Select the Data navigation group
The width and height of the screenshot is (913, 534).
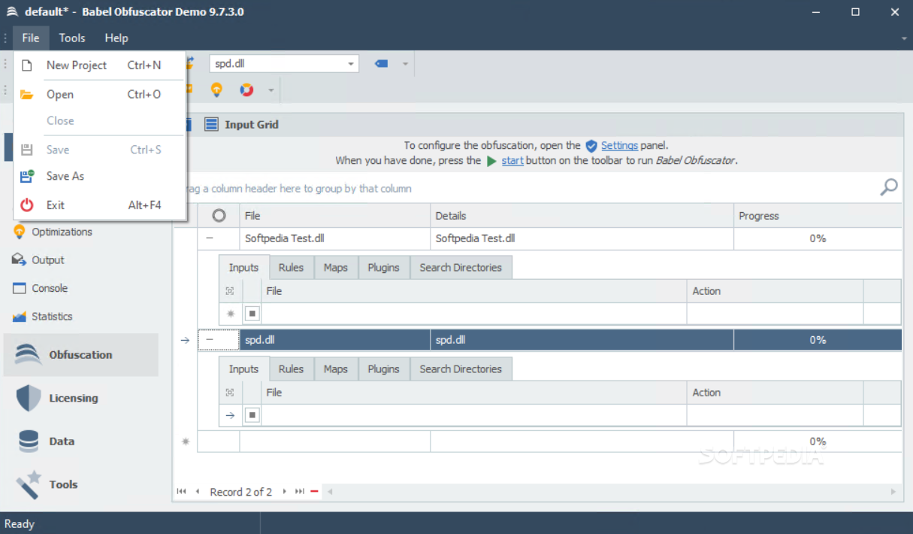[81, 441]
